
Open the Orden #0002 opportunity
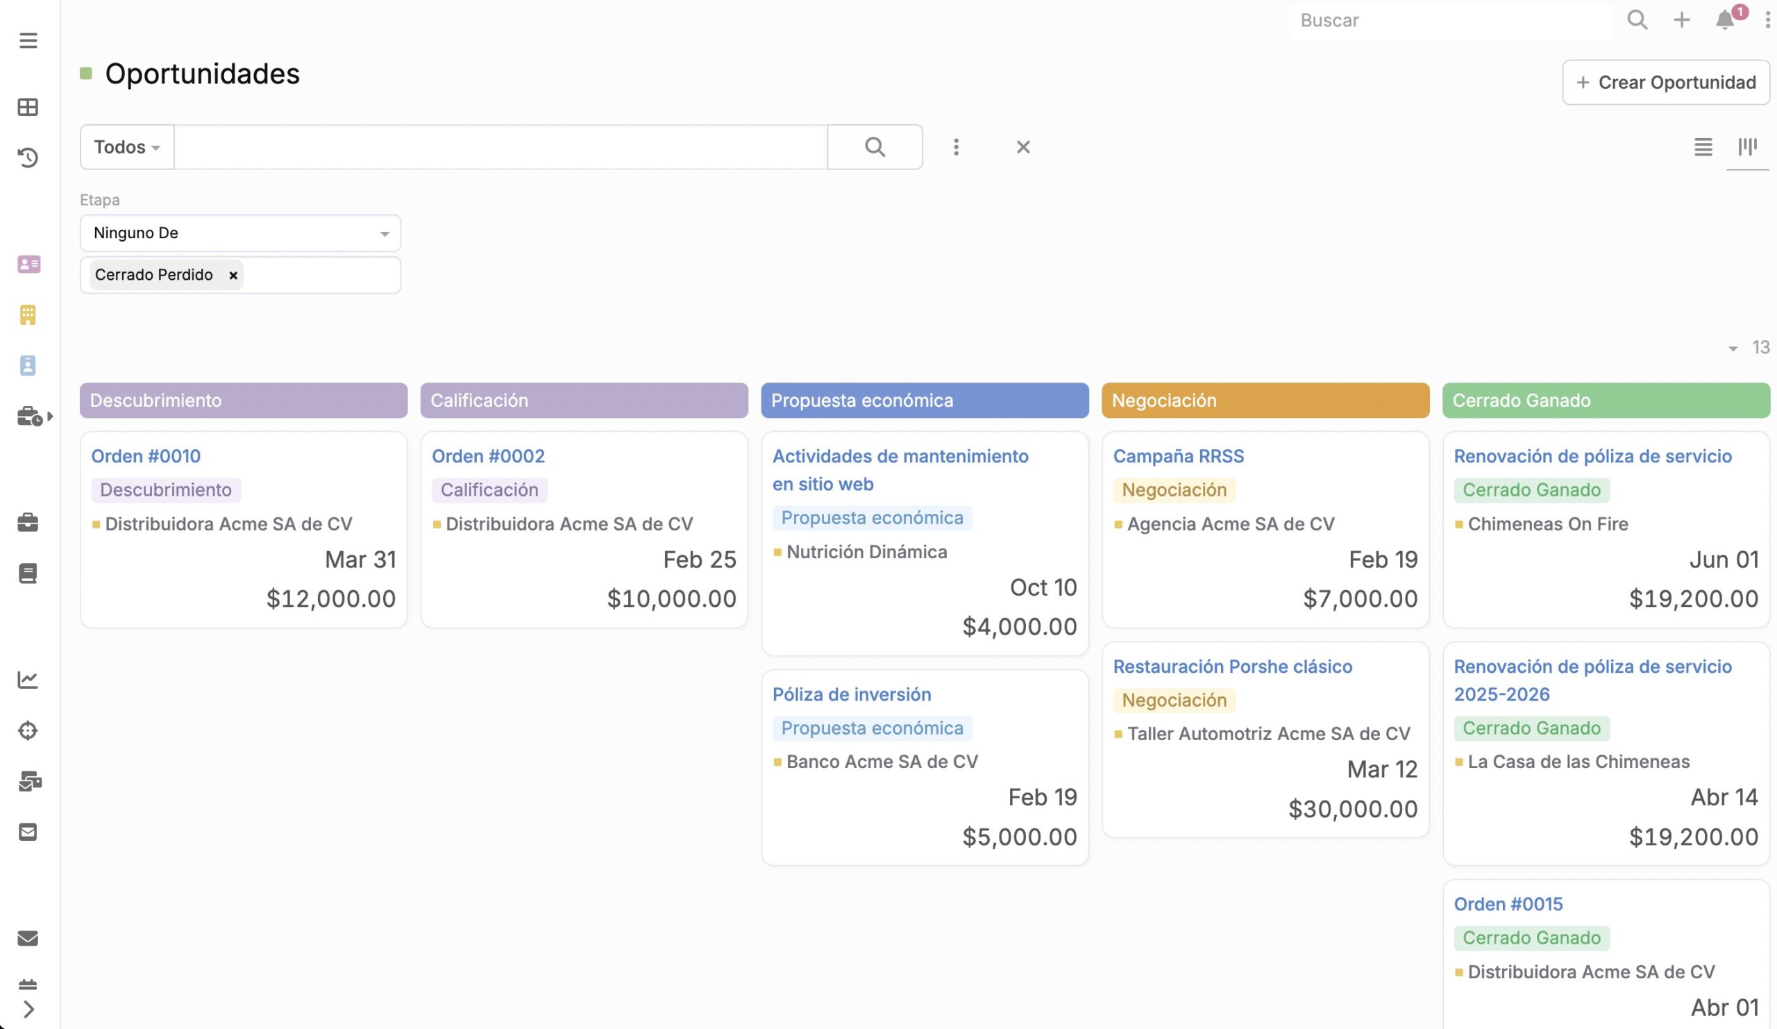tap(488, 456)
